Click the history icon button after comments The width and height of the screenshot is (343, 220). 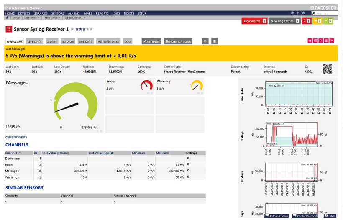(215, 41)
